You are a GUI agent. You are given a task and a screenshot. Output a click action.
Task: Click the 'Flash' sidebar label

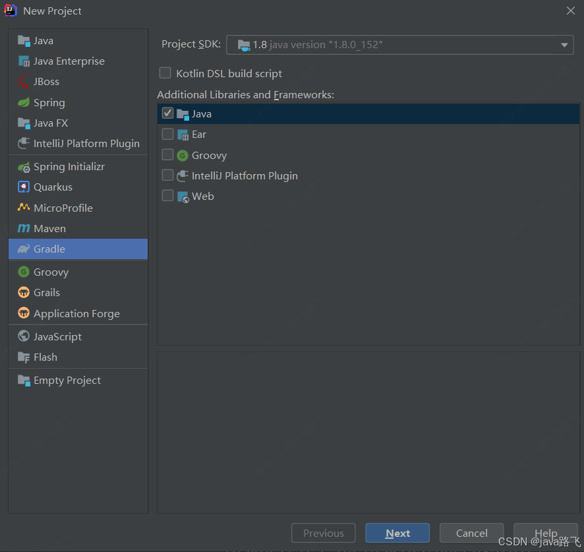click(45, 357)
